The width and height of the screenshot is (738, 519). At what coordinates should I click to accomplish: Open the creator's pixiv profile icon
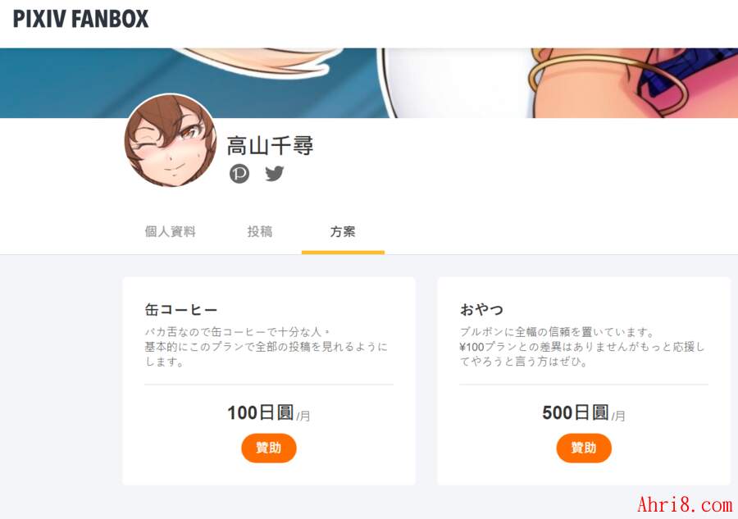click(x=239, y=174)
